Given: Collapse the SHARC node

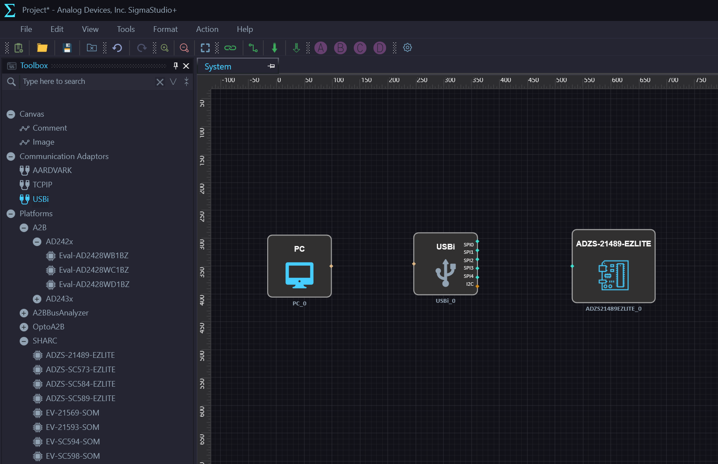Looking at the screenshot, I should click(x=24, y=341).
